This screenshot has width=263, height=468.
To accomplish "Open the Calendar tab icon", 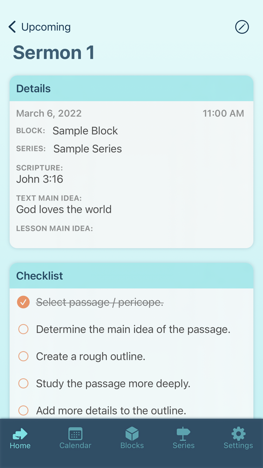I will point(75,434).
